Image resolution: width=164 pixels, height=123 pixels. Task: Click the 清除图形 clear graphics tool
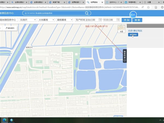pyautogui.click(x=10, y=28)
